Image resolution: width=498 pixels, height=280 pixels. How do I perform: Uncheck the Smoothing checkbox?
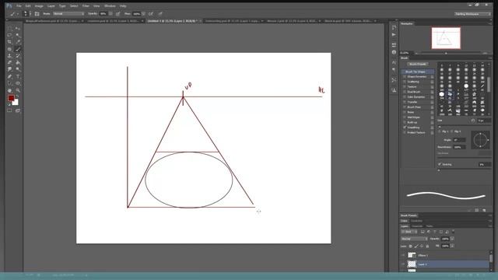click(x=405, y=128)
